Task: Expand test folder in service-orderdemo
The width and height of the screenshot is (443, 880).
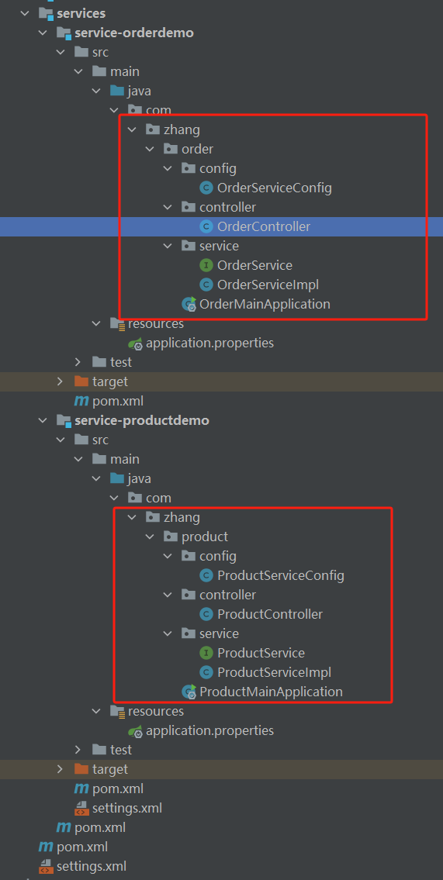Action: [x=78, y=362]
